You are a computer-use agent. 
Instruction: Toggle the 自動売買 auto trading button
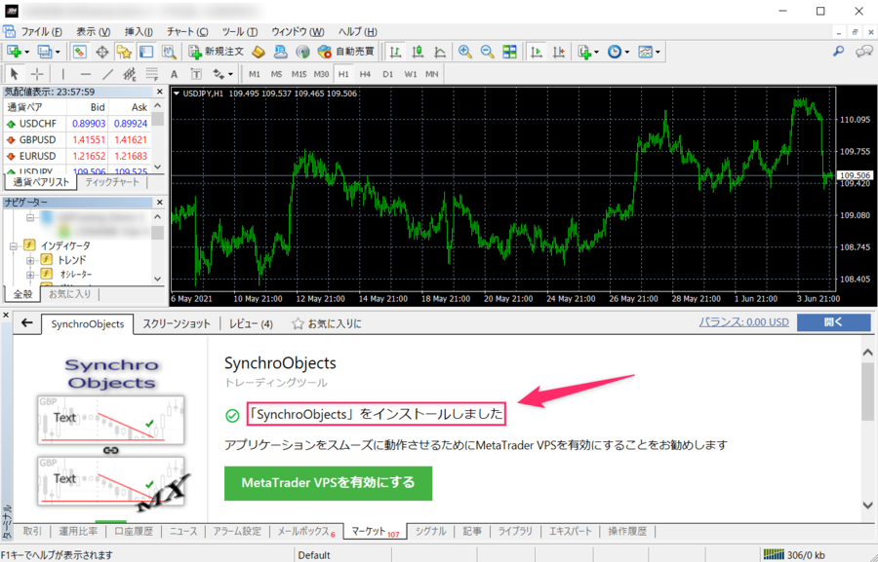tap(346, 52)
